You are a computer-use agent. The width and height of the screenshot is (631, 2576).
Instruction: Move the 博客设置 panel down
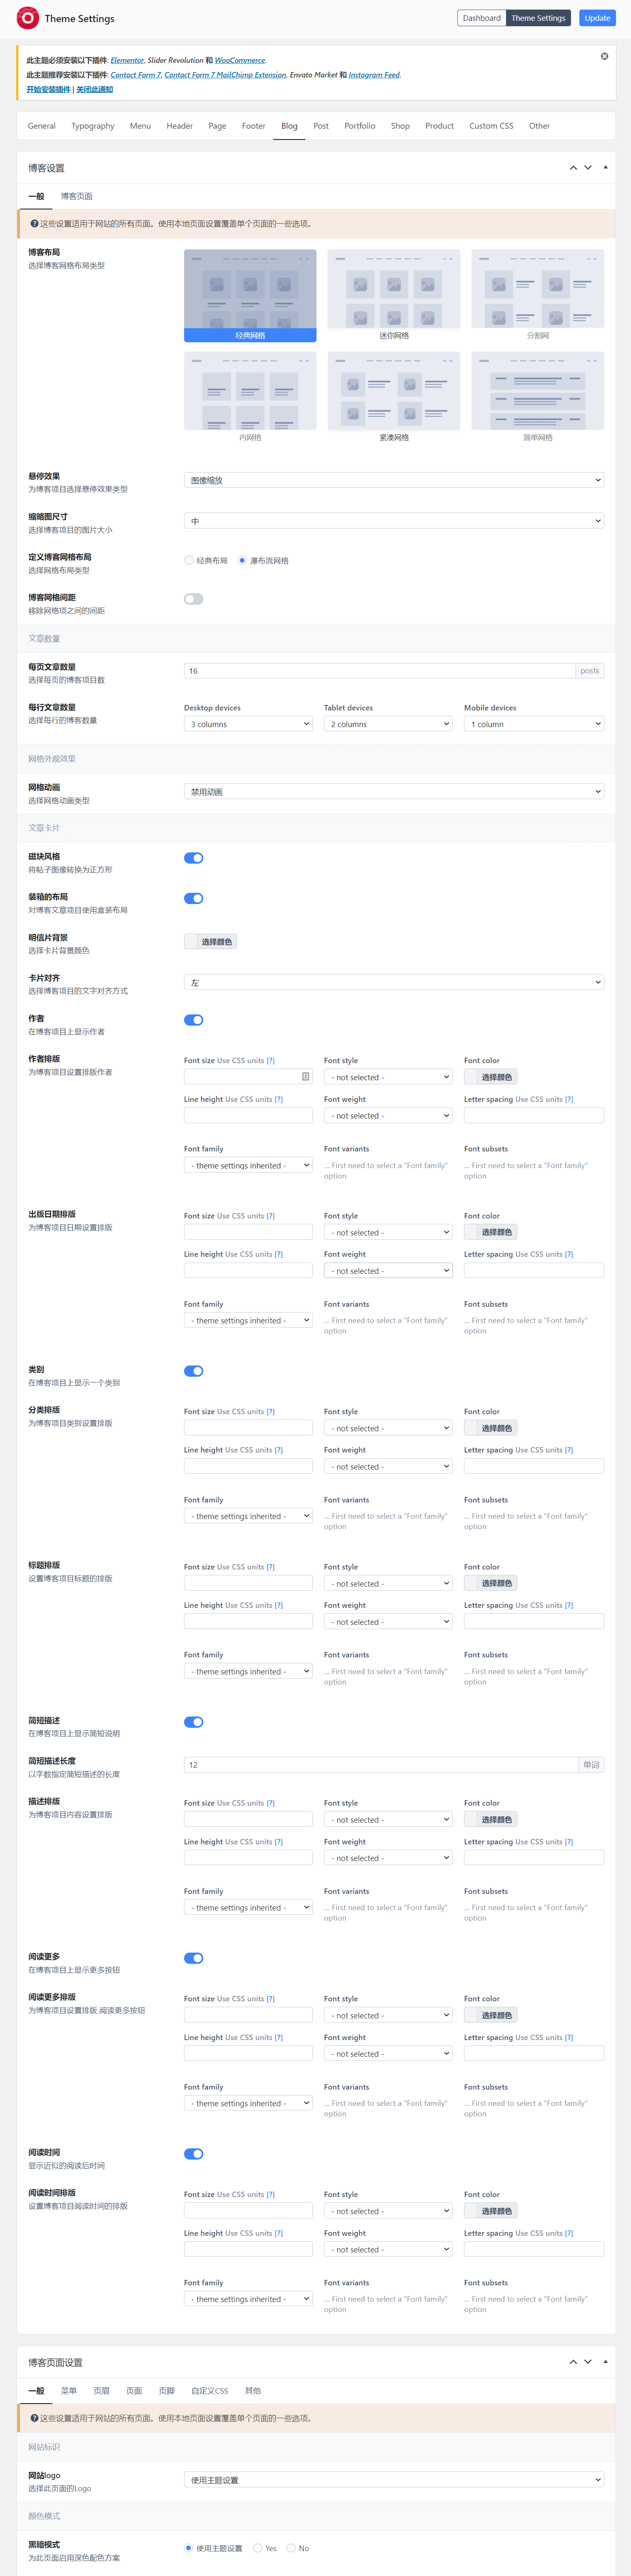pyautogui.click(x=588, y=168)
